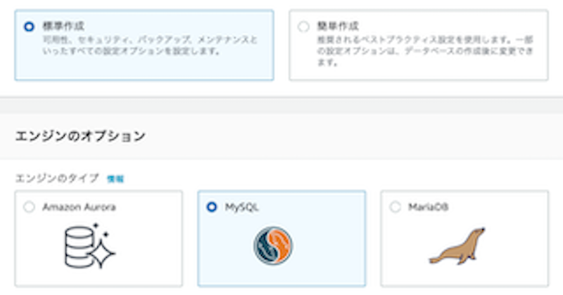
Task: Select the 簡単作成 radio button
Action: (303, 27)
